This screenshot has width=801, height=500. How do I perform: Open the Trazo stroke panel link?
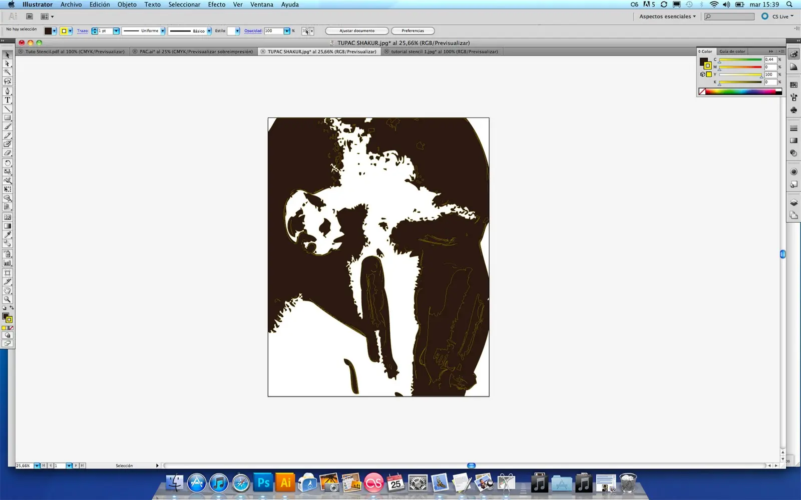[83, 31]
